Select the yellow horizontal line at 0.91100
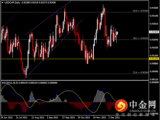This screenshot has width=160, height=120. tap(75, 59)
